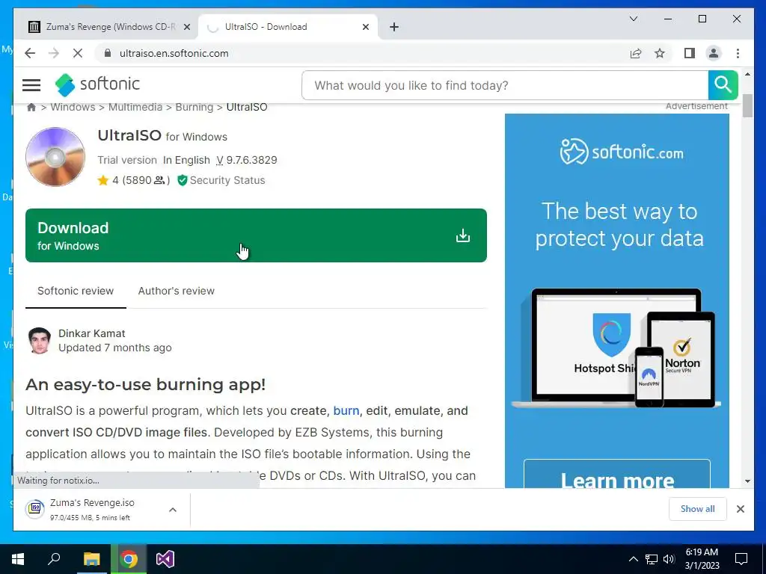The image size is (766, 574).
Task: Click the browser forward arrow
Action: pos(54,53)
